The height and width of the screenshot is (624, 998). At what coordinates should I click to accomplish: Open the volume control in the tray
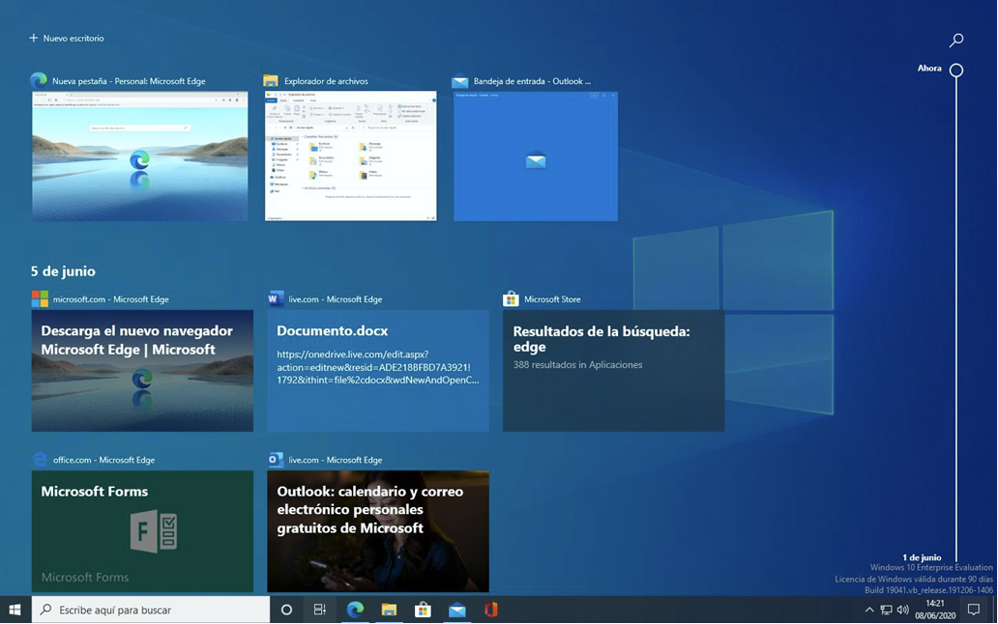click(x=902, y=610)
